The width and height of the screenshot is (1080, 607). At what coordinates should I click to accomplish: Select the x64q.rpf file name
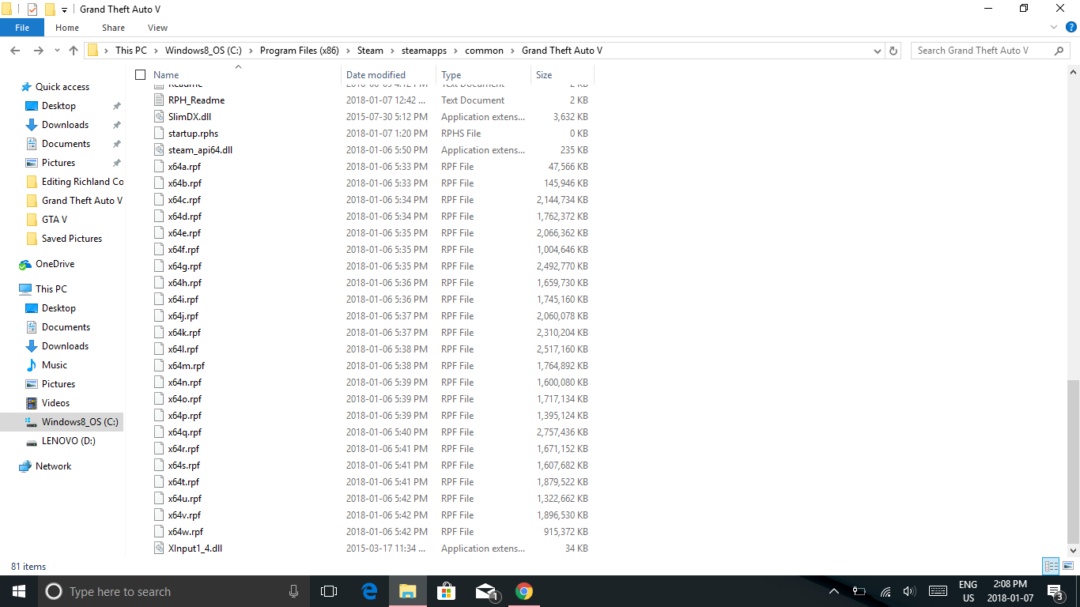tap(185, 432)
